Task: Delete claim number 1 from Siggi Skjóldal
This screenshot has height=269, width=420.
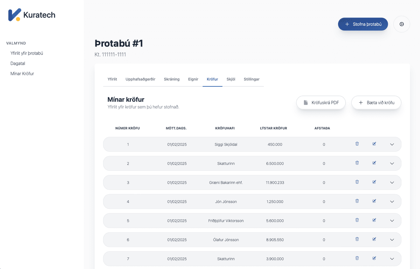Action: [357, 144]
